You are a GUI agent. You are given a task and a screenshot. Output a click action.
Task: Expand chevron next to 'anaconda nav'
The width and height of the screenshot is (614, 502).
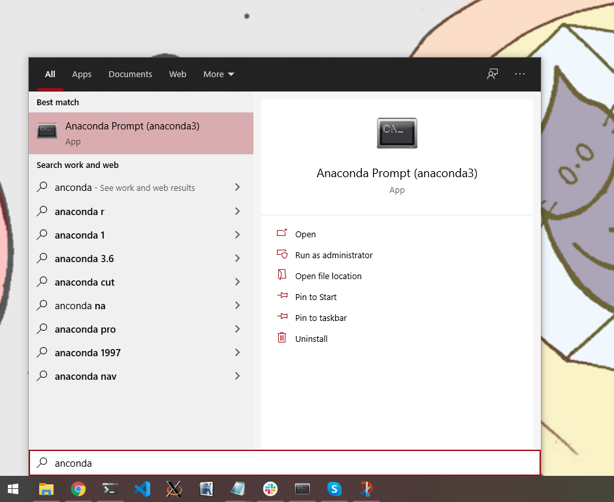pyautogui.click(x=237, y=376)
